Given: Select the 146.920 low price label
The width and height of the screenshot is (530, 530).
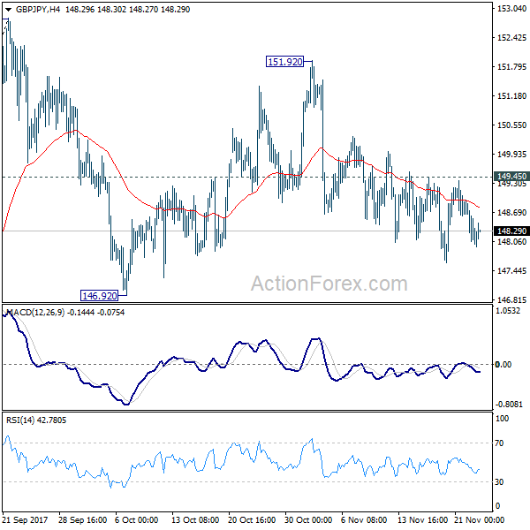Looking at the screenshot, I should point(99,296).
